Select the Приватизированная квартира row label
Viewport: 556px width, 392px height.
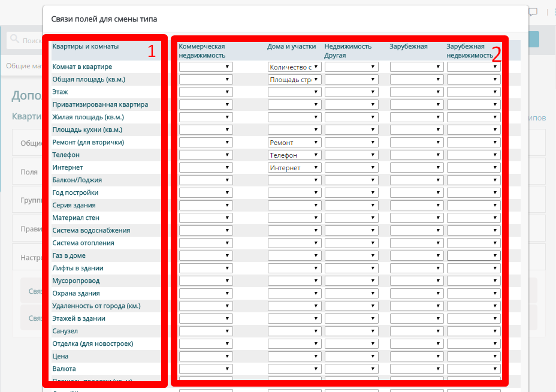(x=100, y=105)
